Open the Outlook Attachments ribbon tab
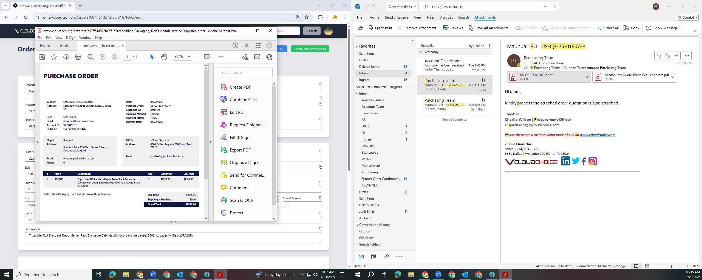The width and height of the screenshot is (702, 280). click(x=485, y=17)
